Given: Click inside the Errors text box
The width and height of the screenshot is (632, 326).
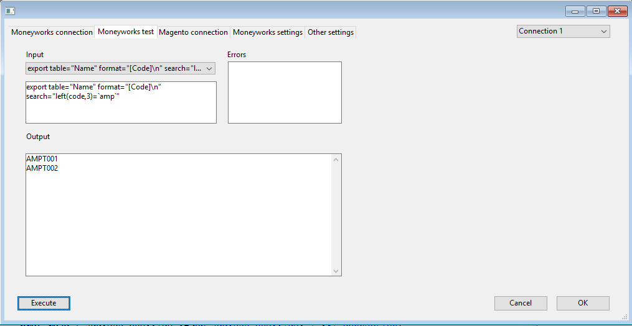Looking at the screenshot, I should [285, 92].
